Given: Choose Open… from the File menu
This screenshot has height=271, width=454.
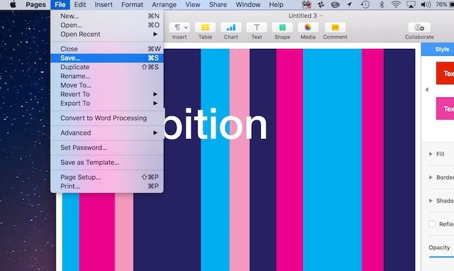Looking at the screenshot, I should click(107, 25).
